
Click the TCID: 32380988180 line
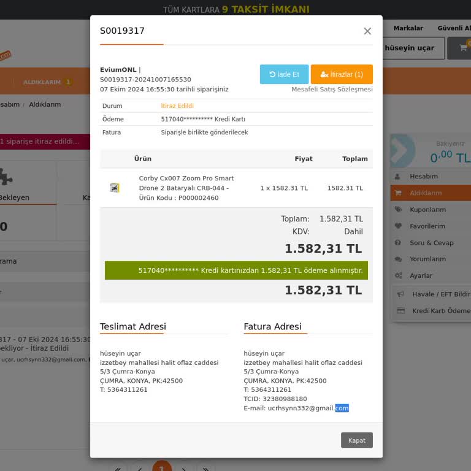(275, 399)
